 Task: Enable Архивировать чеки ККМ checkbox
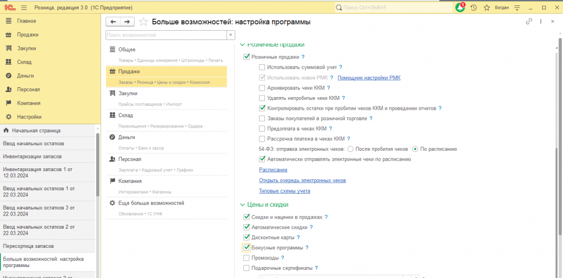[262, 88]
